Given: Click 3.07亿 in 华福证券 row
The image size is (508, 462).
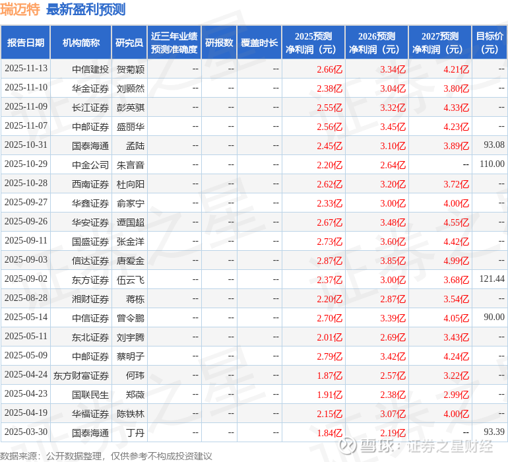Looking at the screenshot, I should click(x=393, y=414).
